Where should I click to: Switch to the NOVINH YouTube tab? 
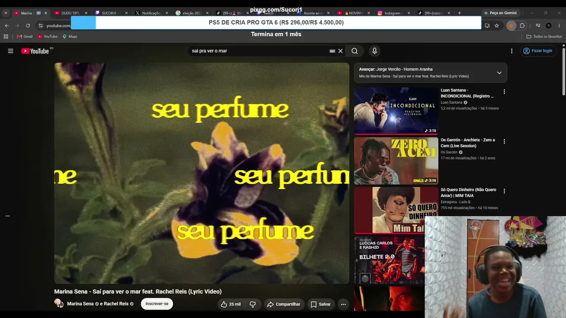coord(353,13)
